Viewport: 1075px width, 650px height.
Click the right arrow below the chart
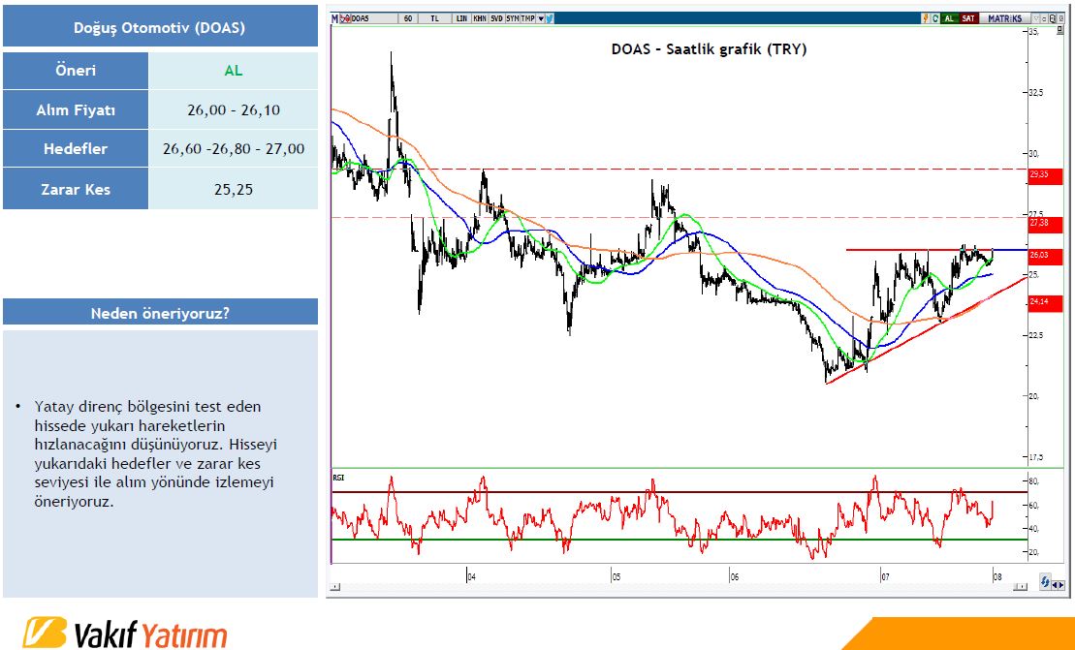pos(1061,586)
